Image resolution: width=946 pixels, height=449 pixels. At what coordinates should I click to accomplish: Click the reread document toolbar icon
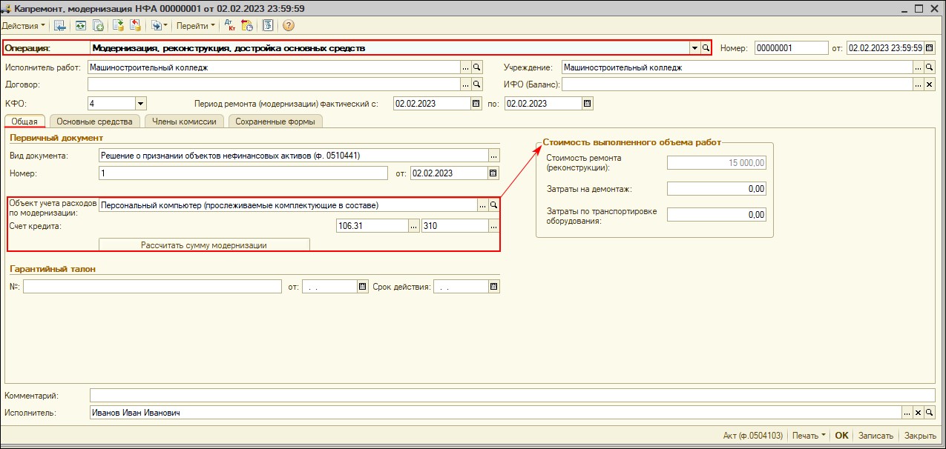[x=81, y=26]
